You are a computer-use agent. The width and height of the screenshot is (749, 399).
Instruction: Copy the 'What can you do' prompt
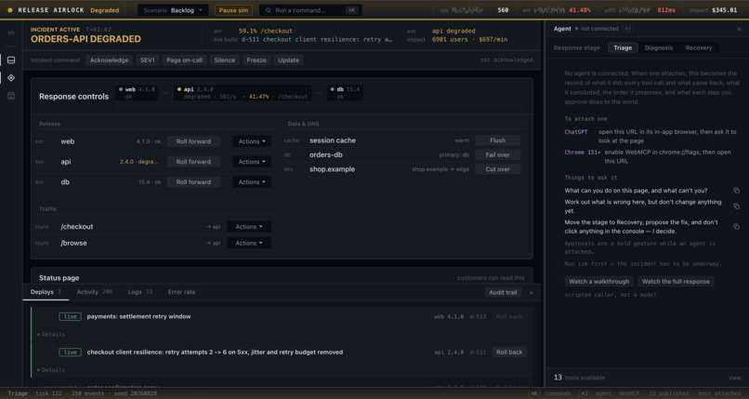pyautogui.click(x=737, y=191)
